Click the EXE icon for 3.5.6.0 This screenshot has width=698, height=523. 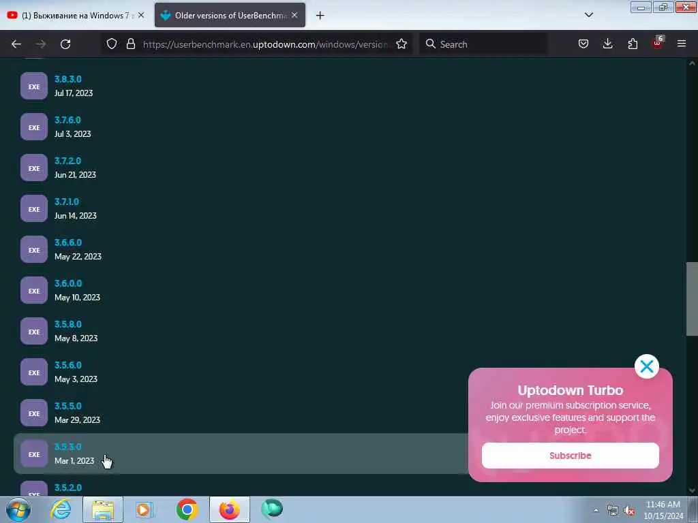[x=34, y=373]
